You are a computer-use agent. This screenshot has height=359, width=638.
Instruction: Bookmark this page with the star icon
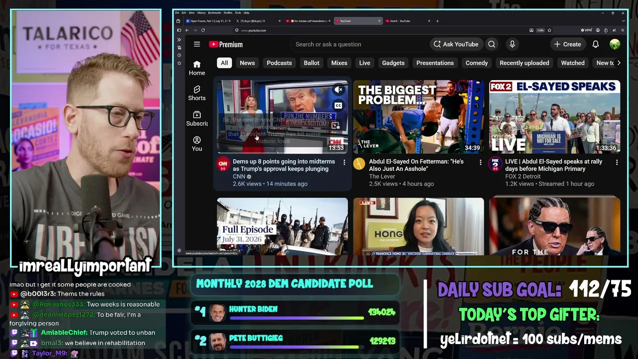549,30
